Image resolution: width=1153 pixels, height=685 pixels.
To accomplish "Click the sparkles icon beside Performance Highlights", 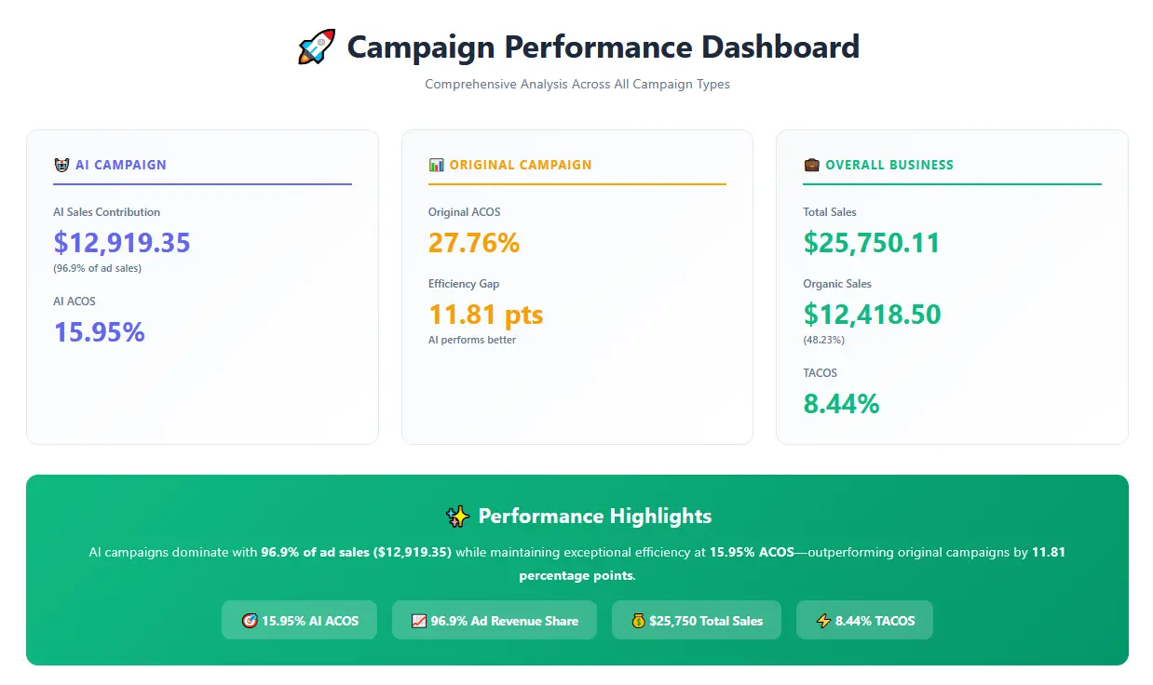I will pos(457,517).
